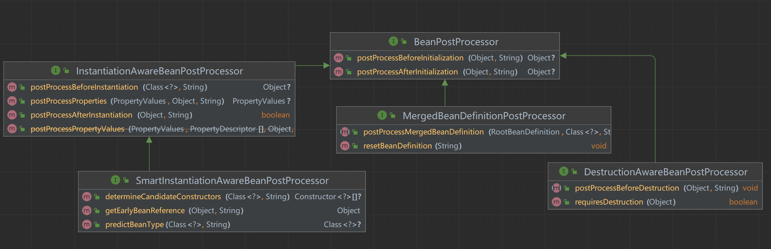Click the interface icon beside DestructionAwareBeanPostProcessor title
Image resolution: width=771 pixels, height=249 pixels.
click(563, 171)
